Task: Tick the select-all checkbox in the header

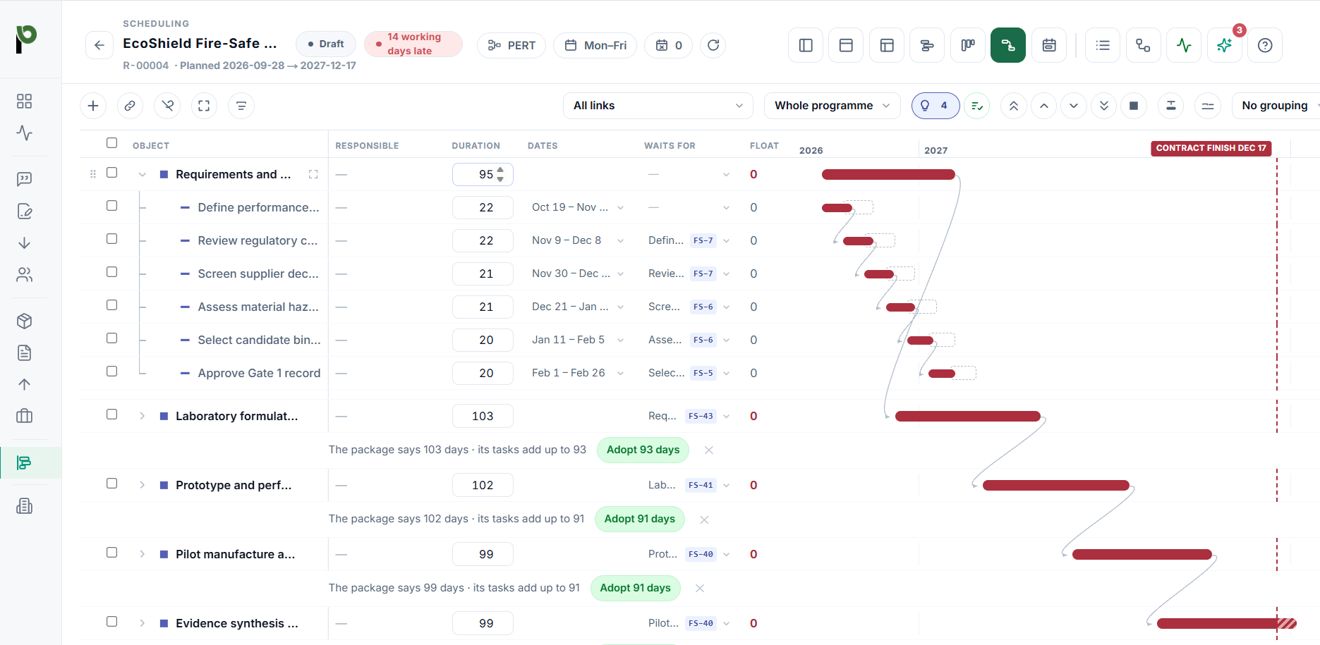Action: coord(111,143)
